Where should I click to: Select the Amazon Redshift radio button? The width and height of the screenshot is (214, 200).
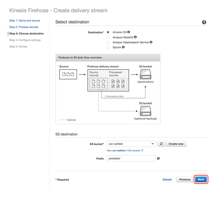tap(108, 37)
